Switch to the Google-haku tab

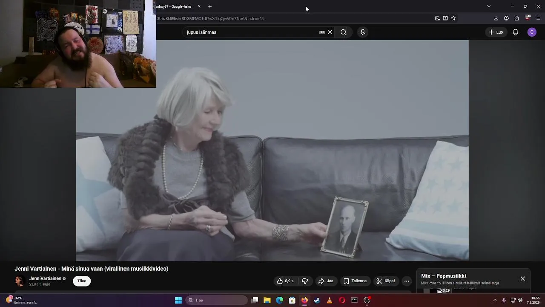(x=174, y=6)
